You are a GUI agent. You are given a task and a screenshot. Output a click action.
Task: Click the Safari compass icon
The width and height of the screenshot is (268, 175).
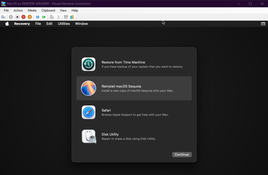(x=89, y=112)
